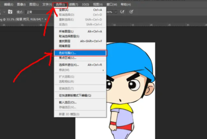This screenshot has width=207, height=139.
Task: Open the percentage value dropdown arrow
Action: click(x=116, y=12)
